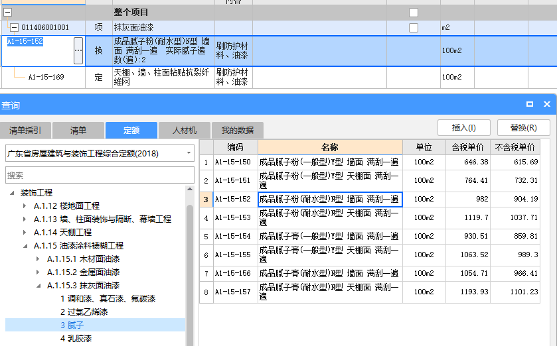557x346 pixels.
Task: Select row number 3 header cell
Action: [206, 200]
